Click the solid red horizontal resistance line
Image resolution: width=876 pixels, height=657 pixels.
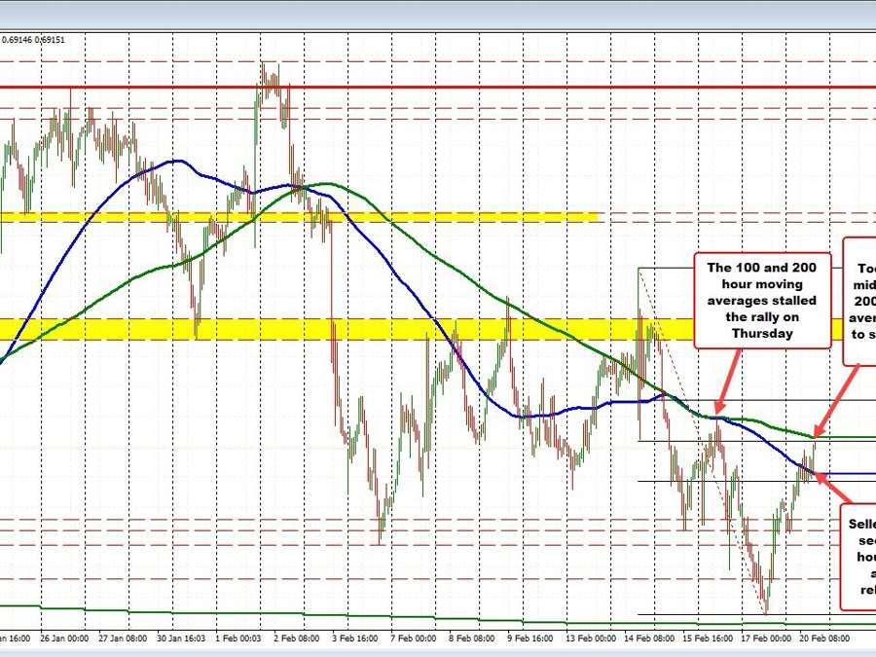438,87
